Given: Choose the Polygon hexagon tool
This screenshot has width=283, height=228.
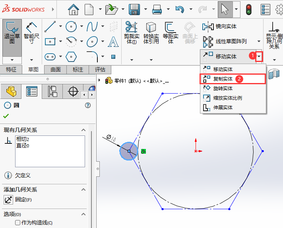Looking at the screenshot, I should point(71,57).
